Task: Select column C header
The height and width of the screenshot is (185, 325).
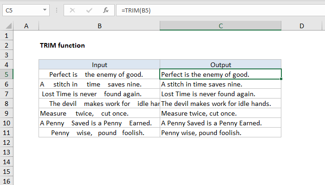Action: (221, 26)
